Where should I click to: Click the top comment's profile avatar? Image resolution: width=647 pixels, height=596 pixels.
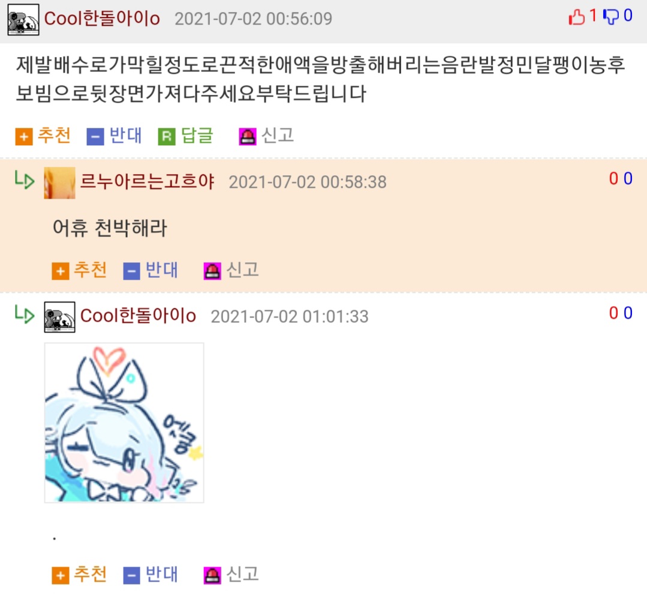coord(23,19)
